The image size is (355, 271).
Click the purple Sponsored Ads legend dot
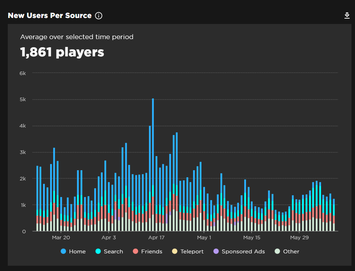(216, 251)
